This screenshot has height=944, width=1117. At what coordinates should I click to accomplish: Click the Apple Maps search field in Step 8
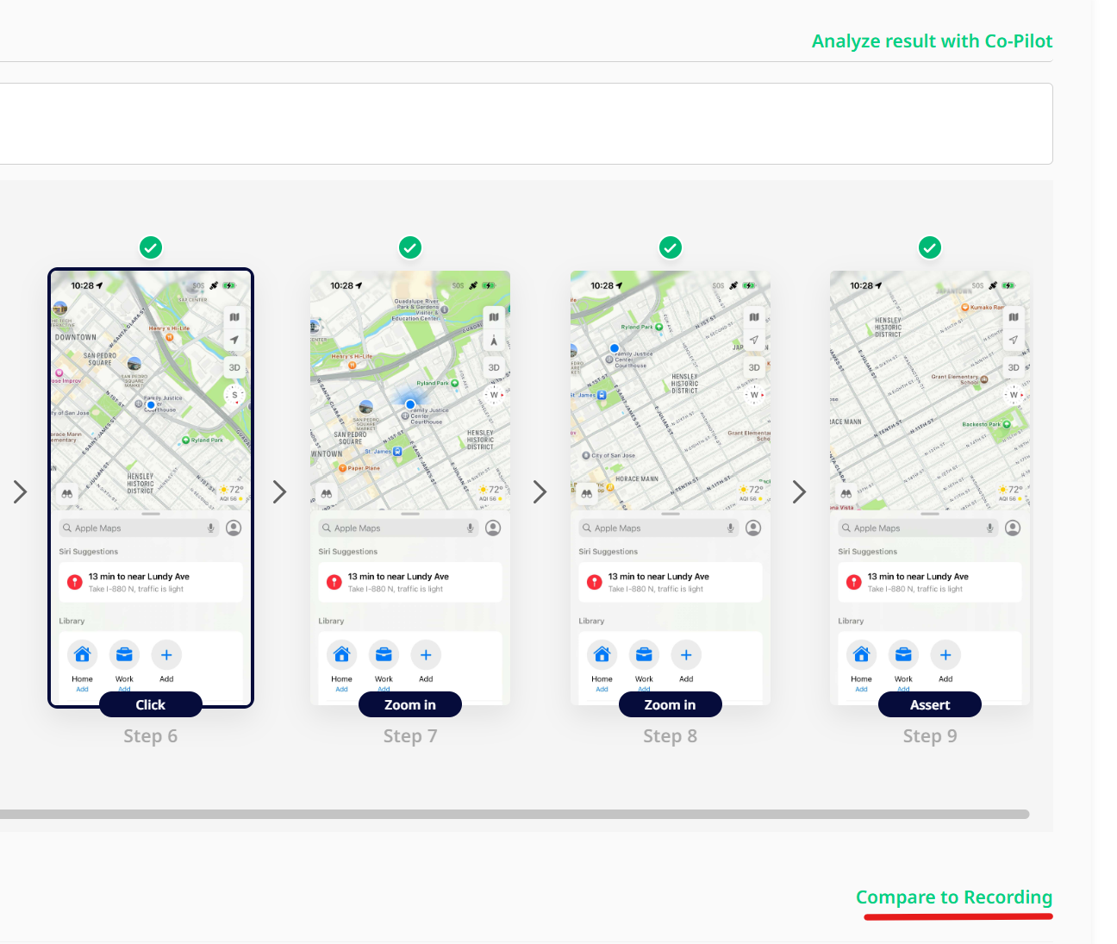[x=659, y=528]
